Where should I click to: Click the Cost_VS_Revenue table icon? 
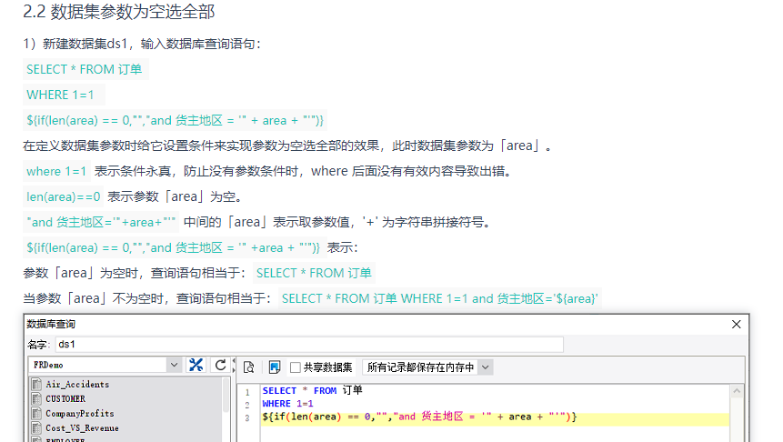(36, 427)
